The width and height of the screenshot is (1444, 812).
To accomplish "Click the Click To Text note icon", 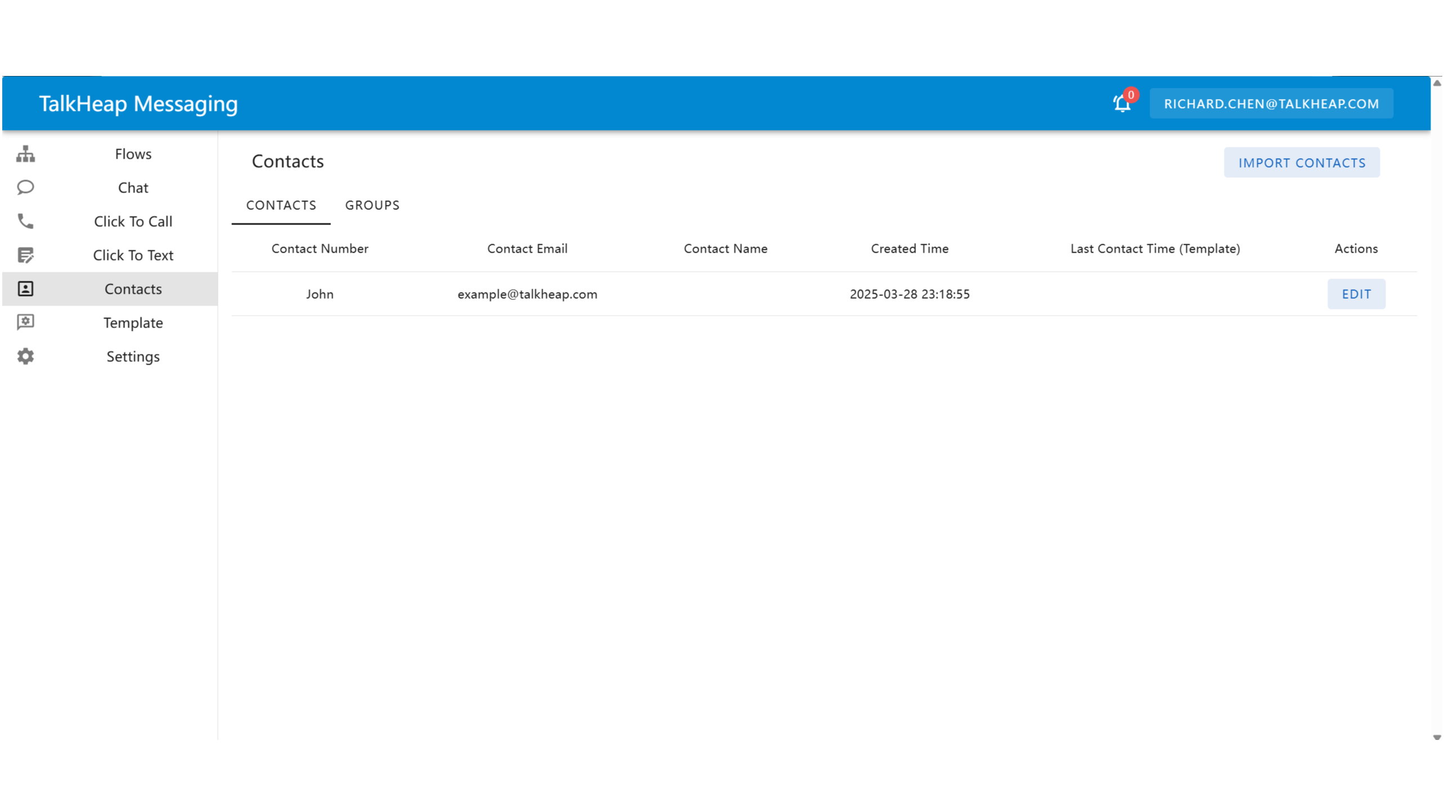I will (x=25, y=255).
